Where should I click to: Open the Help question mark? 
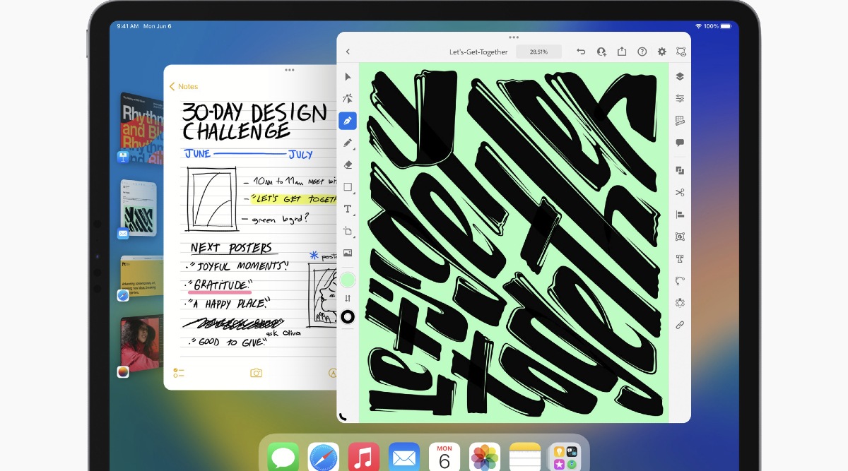642,52
